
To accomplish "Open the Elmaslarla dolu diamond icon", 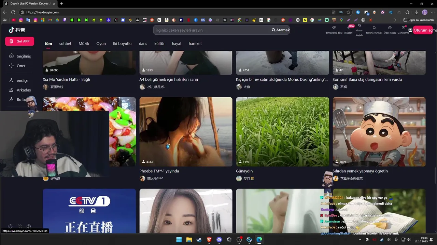I will click(x=334, y=28).
